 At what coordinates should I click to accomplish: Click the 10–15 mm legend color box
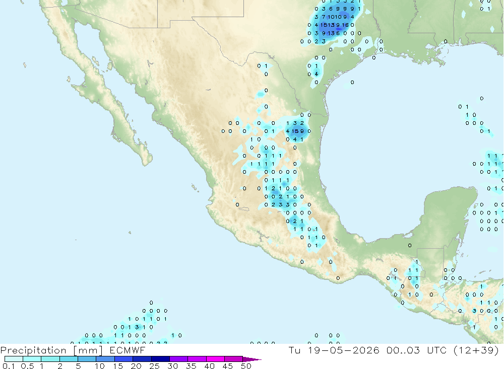click(105, 359)
